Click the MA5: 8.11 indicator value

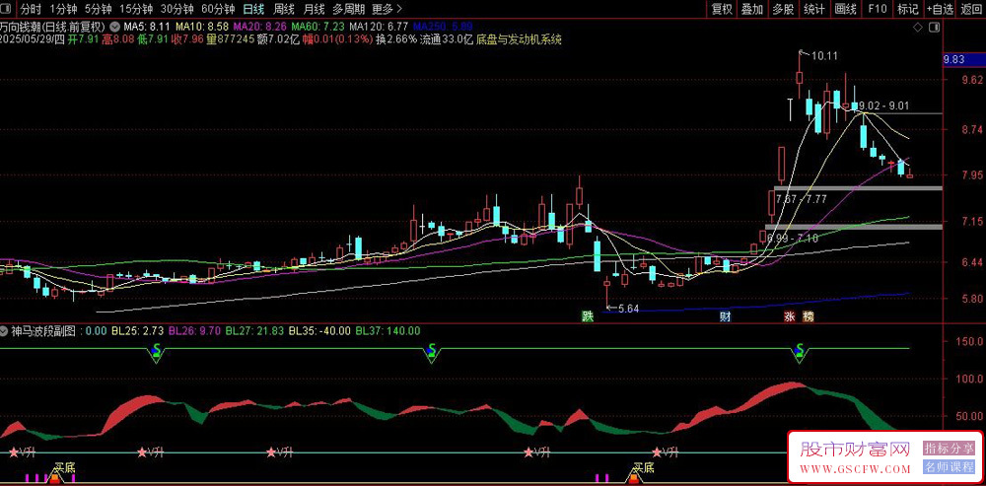tap(147, 27)
